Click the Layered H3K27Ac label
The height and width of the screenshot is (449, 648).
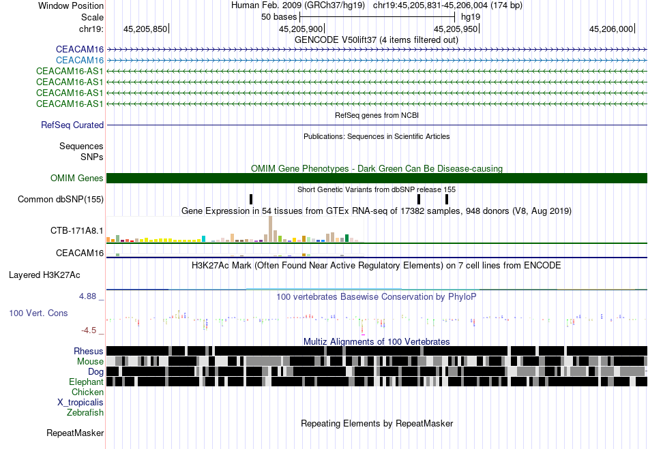tap(44, 275)
